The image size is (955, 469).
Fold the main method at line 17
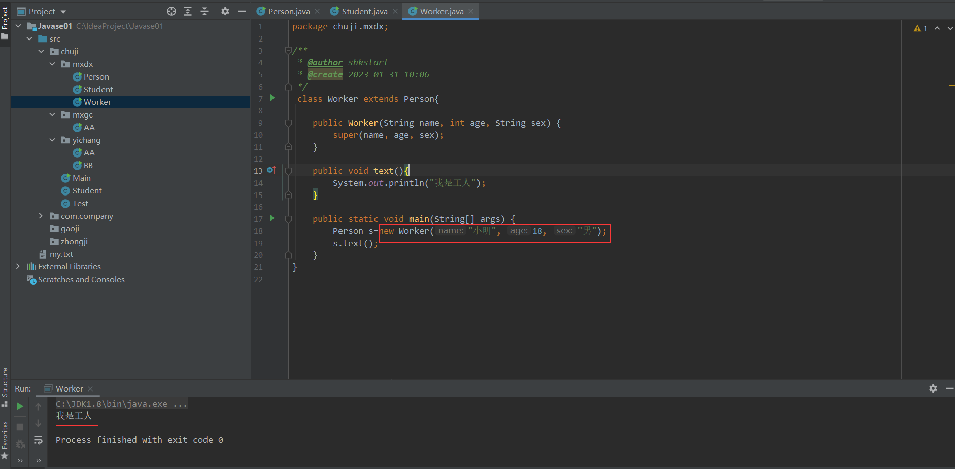click(288, 219)
